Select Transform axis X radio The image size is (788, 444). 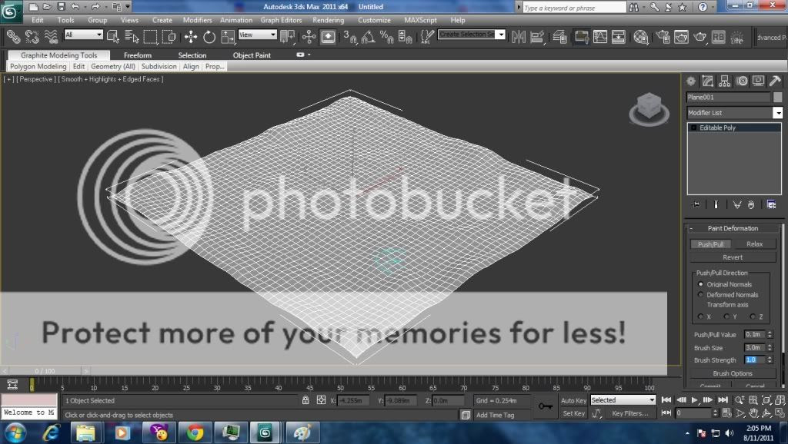point(700,316)
